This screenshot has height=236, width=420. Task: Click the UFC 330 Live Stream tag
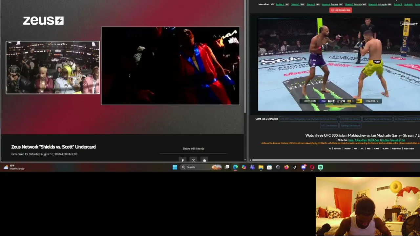(x=350, y=119)
